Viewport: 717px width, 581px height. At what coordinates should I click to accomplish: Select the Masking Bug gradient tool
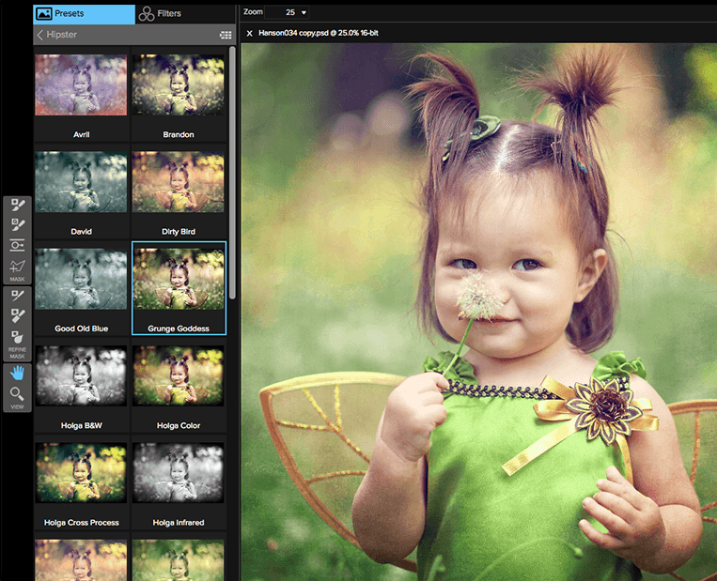pyautogui.click(x=17, y=245)
